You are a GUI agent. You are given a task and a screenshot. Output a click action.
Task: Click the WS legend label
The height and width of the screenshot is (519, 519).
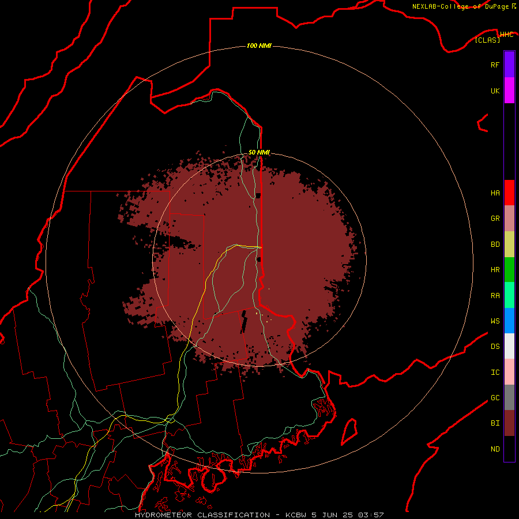pos(495,321)
